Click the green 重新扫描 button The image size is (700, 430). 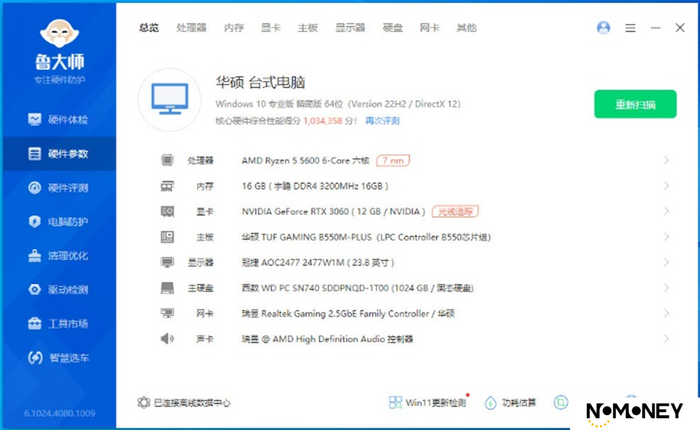point(635,105)
